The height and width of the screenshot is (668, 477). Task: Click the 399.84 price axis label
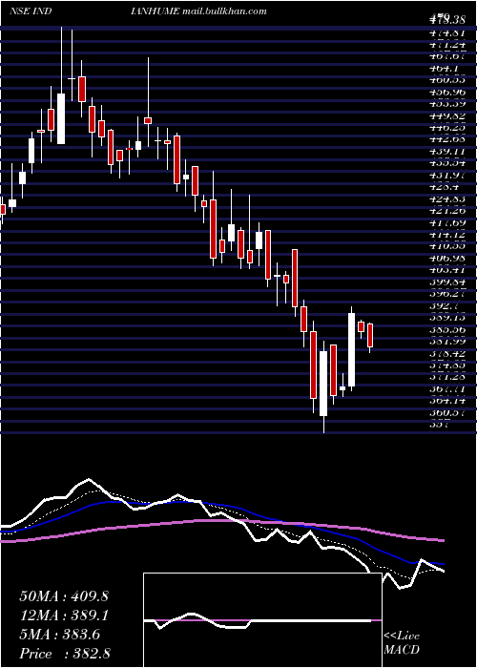[x=446, y=282]
